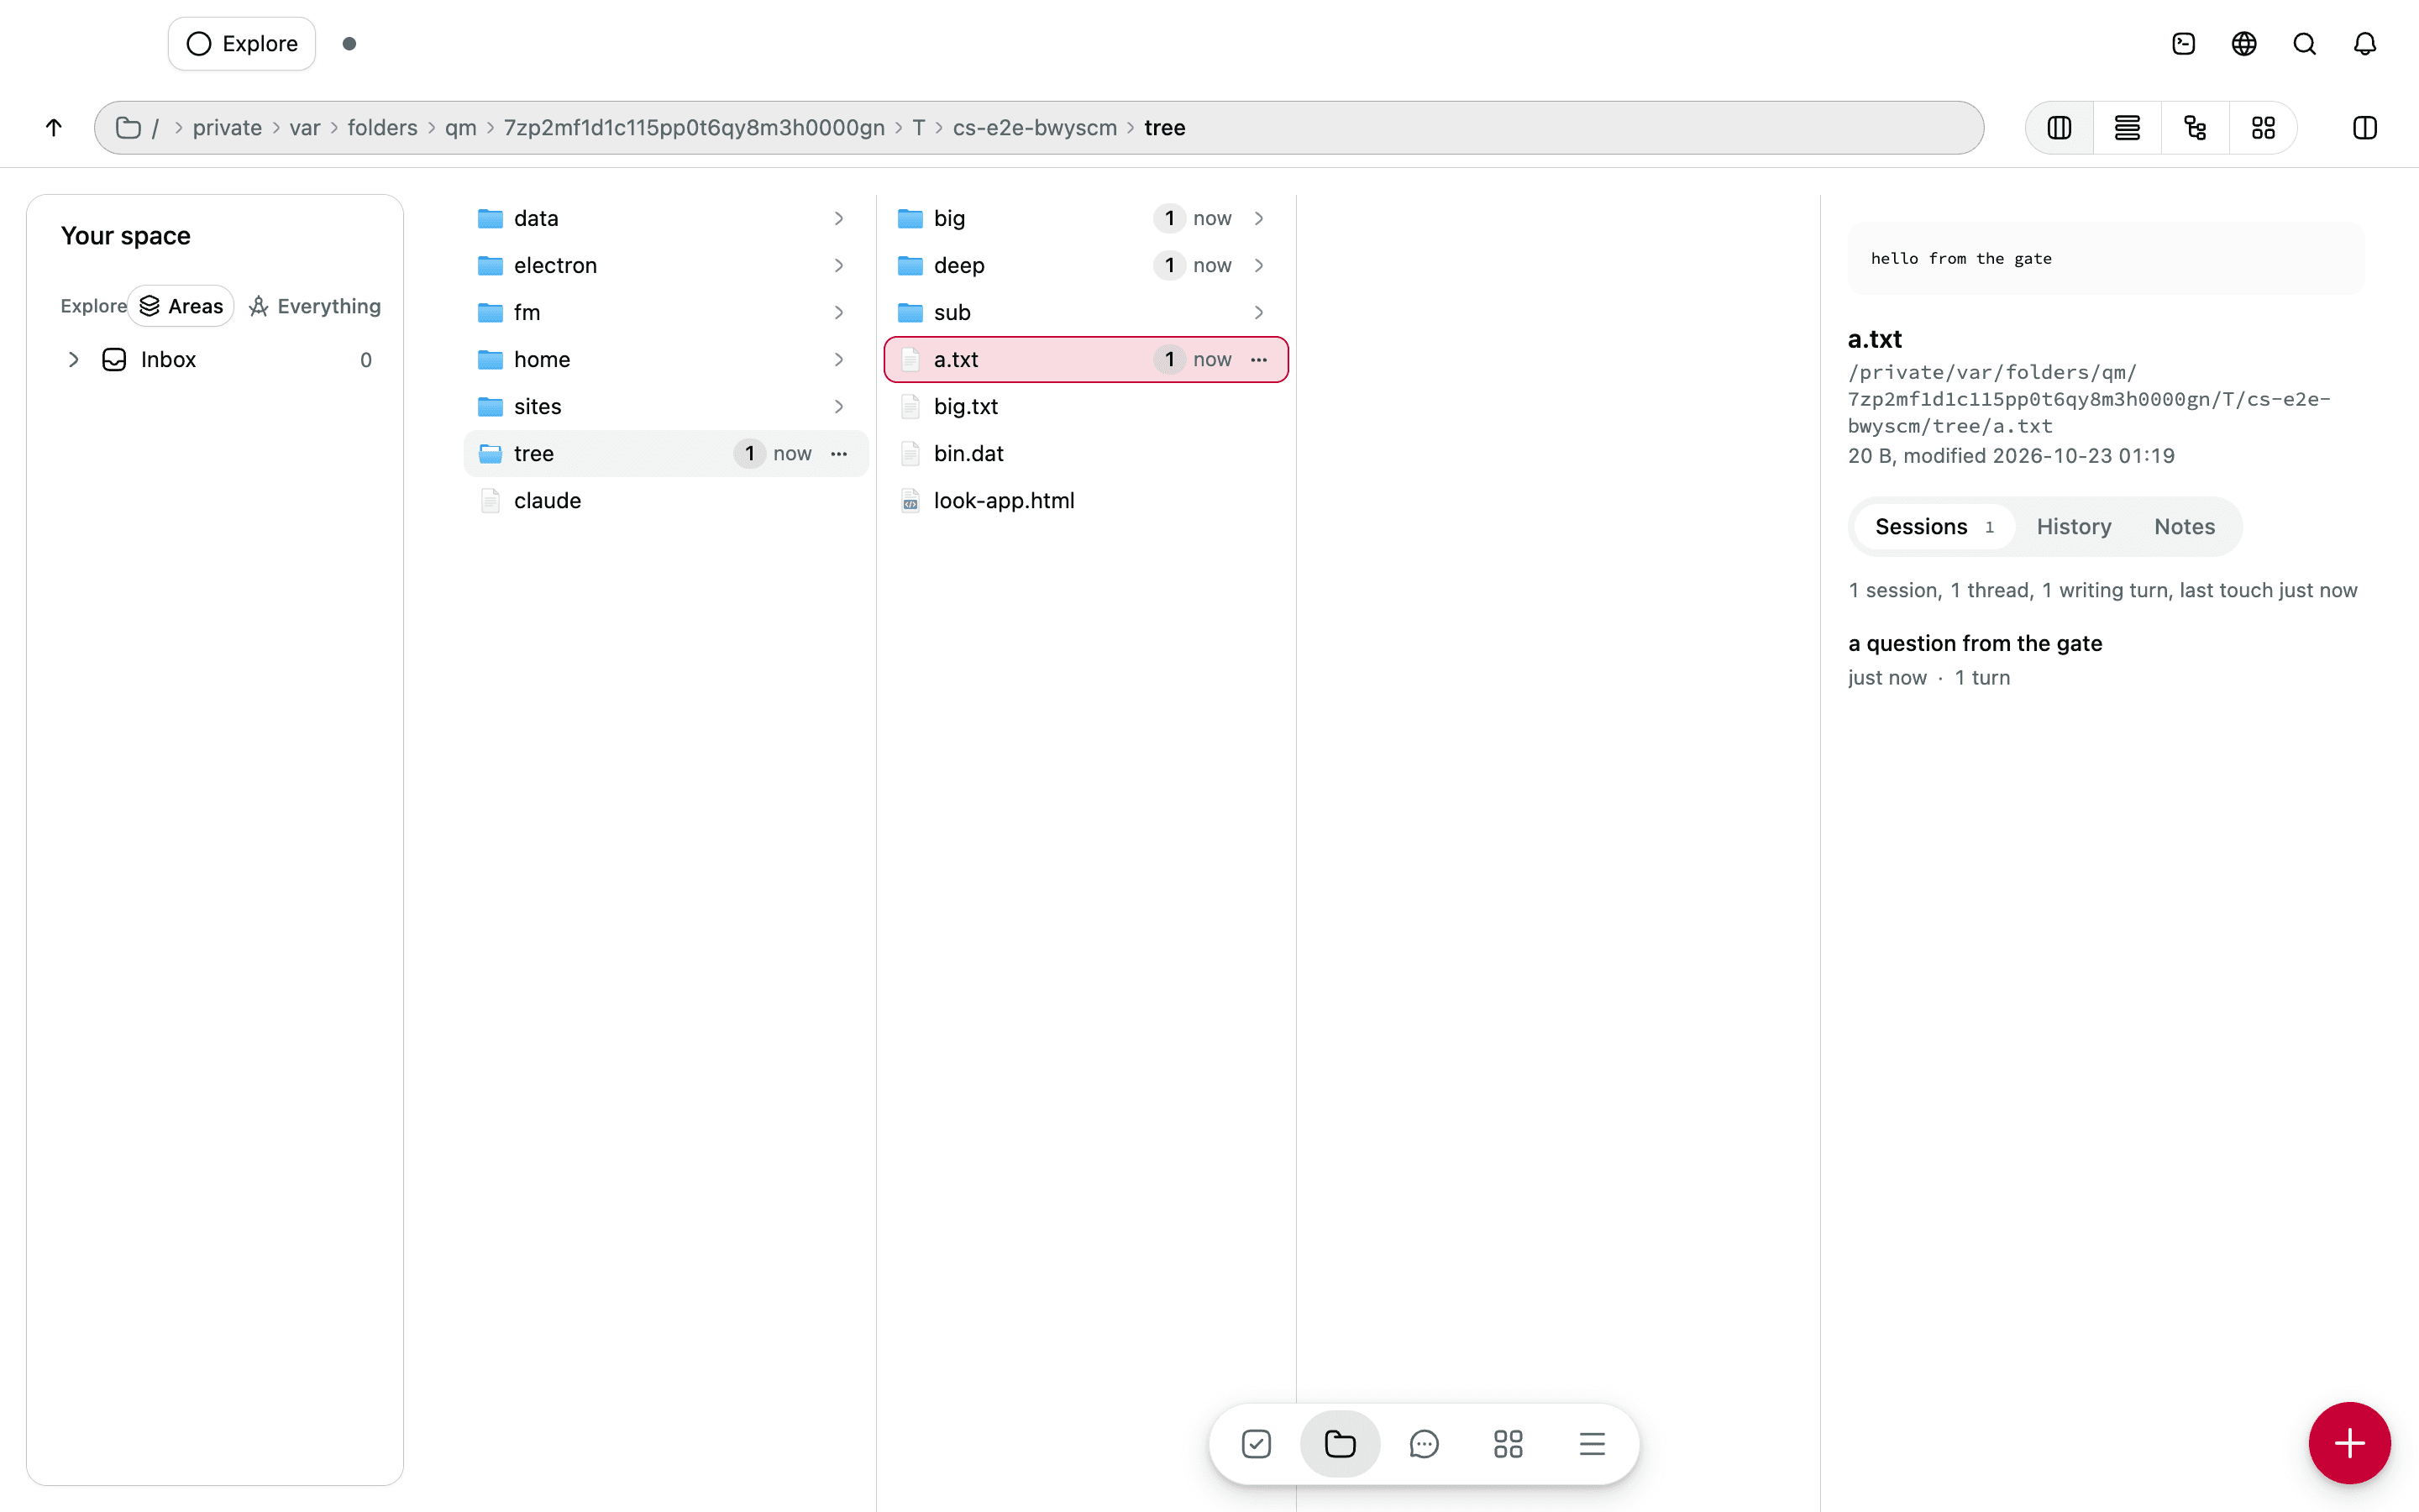Expand the data folder chevron
This screenshot has width=2419, height=1512.
(838, 218)
